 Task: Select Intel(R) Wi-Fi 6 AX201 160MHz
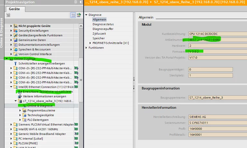click(x=38, y=129)
